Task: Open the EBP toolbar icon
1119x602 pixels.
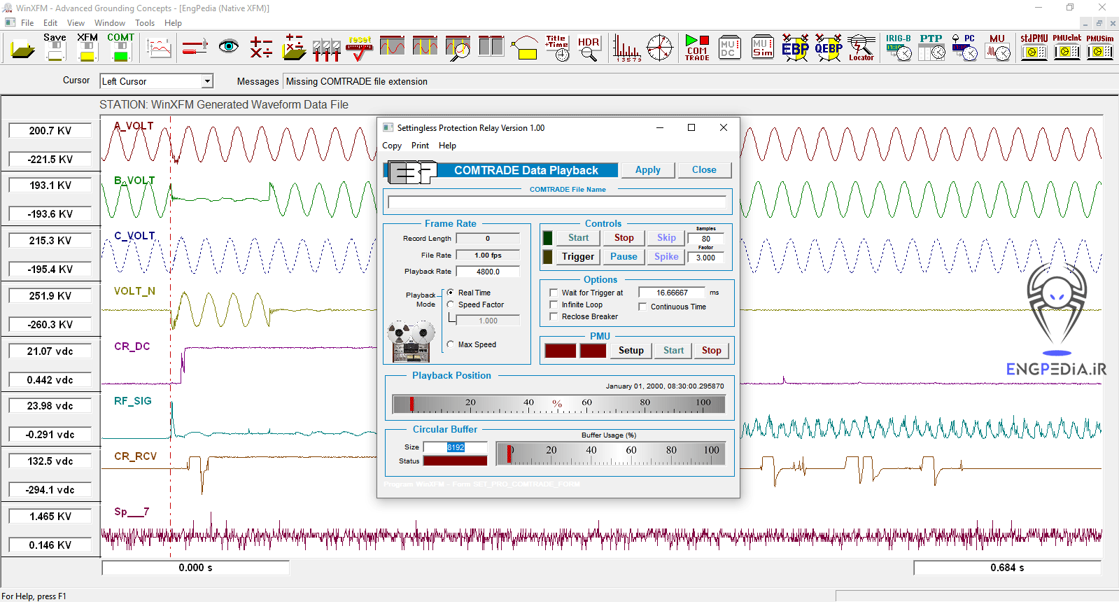Action: [795, 48]
